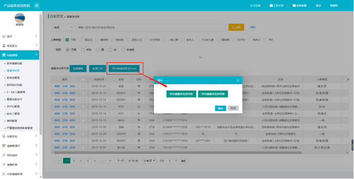Click 导出搜索结果至Excel button

pyautogui.click(x=124, y=68)
